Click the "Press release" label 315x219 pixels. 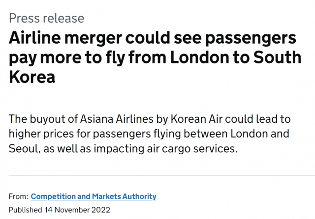(47, 19)
